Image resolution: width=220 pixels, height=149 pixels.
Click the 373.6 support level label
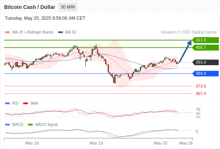[x=201, y=86]
